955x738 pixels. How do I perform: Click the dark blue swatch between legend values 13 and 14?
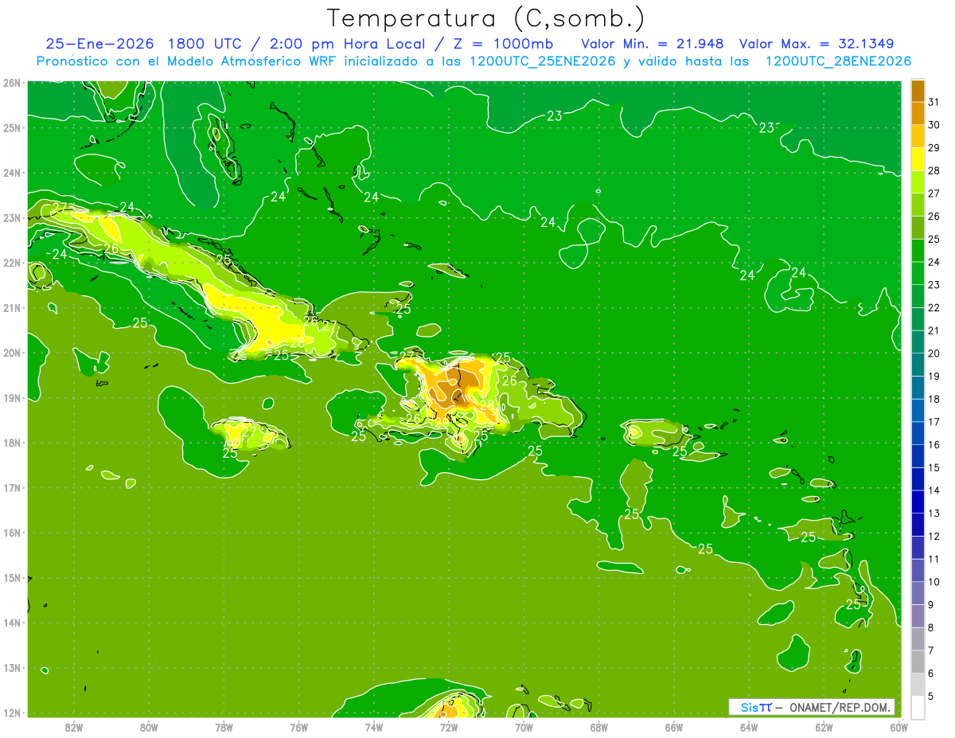point(918,502)
